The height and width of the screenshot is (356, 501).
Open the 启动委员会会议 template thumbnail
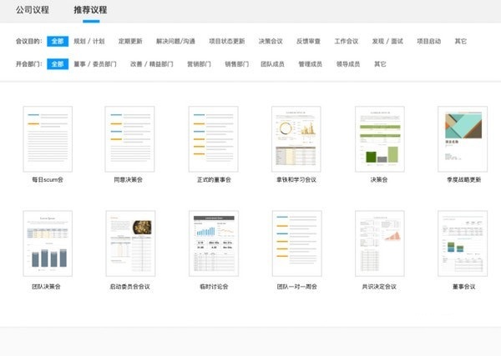[x=130, y=243]
